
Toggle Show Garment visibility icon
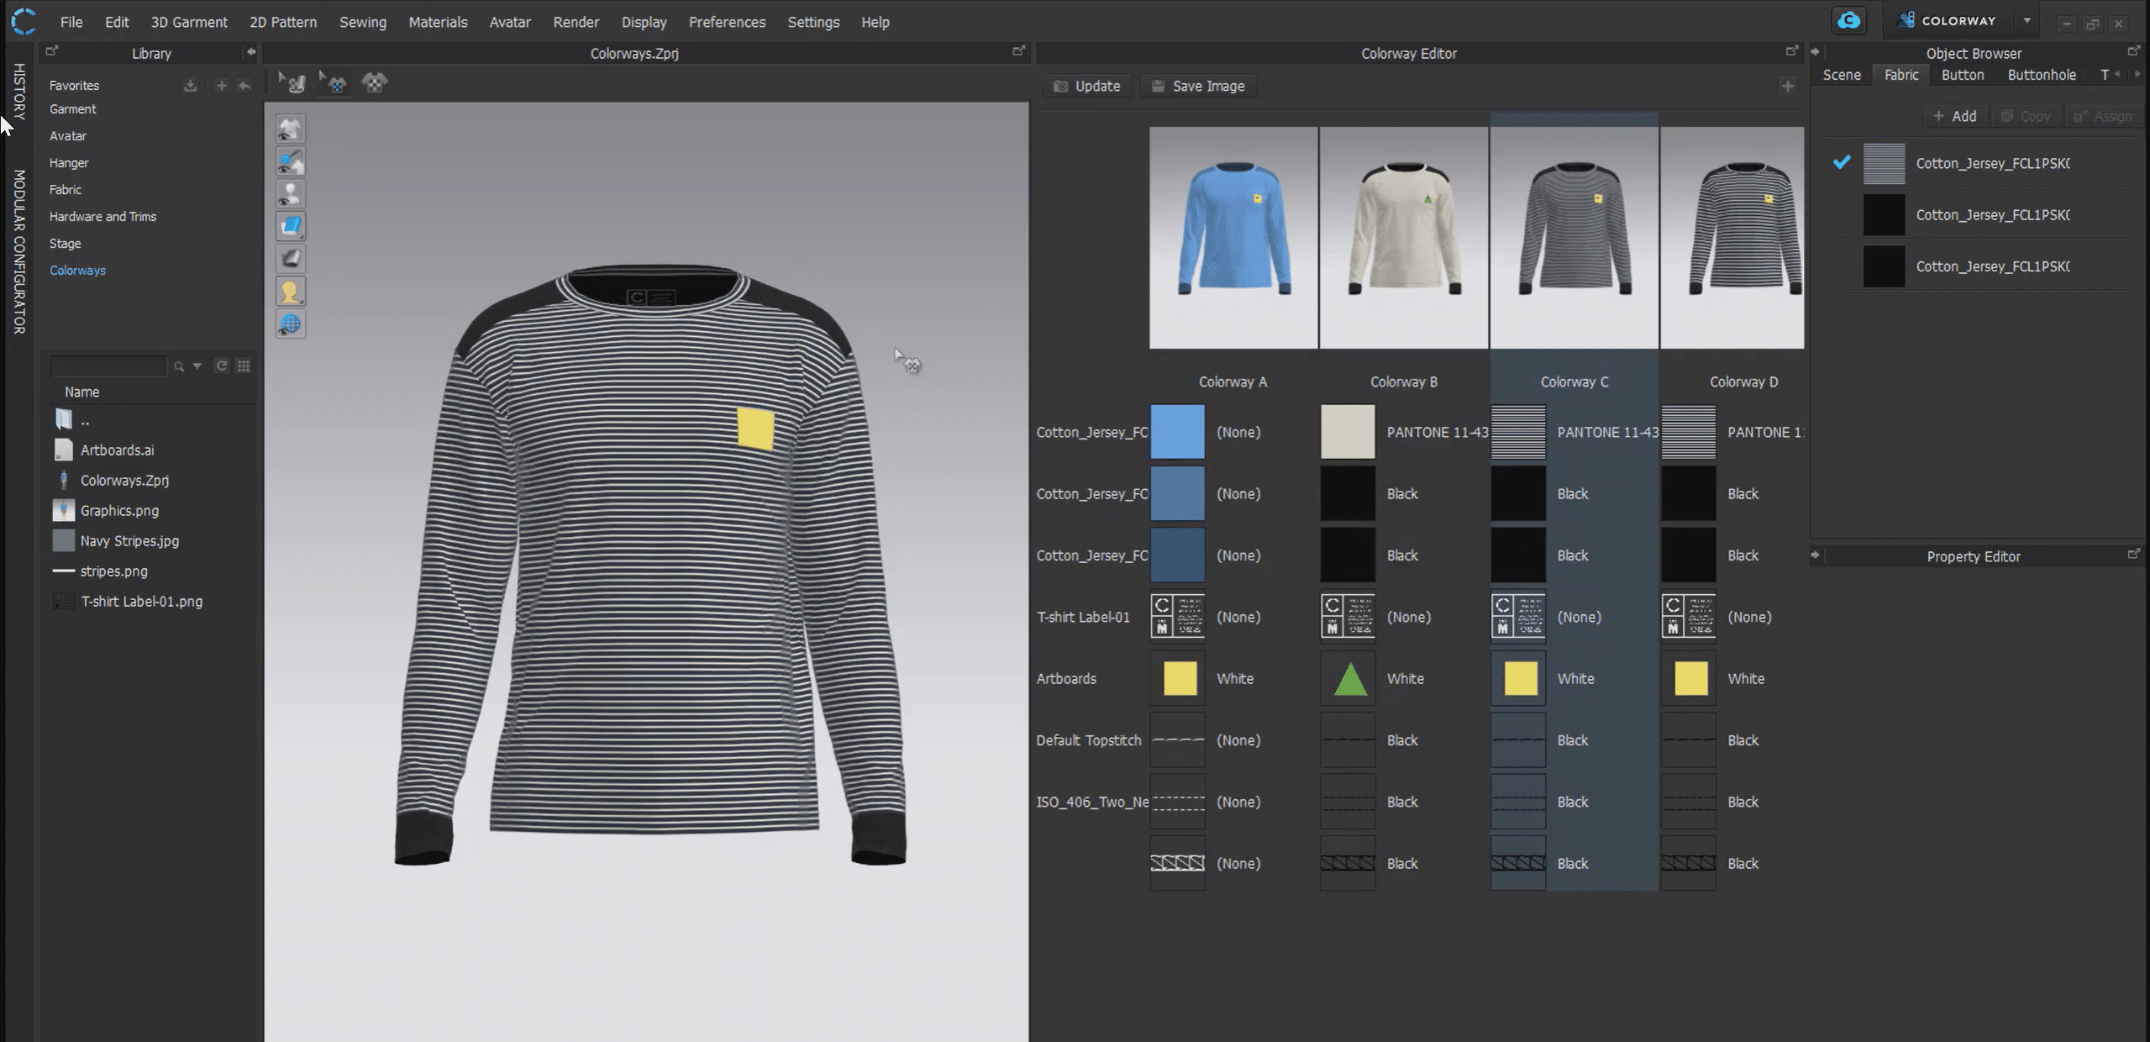(x=291, y=129)
